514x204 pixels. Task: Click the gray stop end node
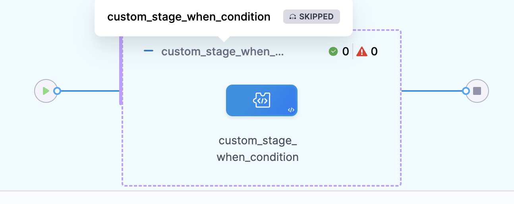point(477,91)
